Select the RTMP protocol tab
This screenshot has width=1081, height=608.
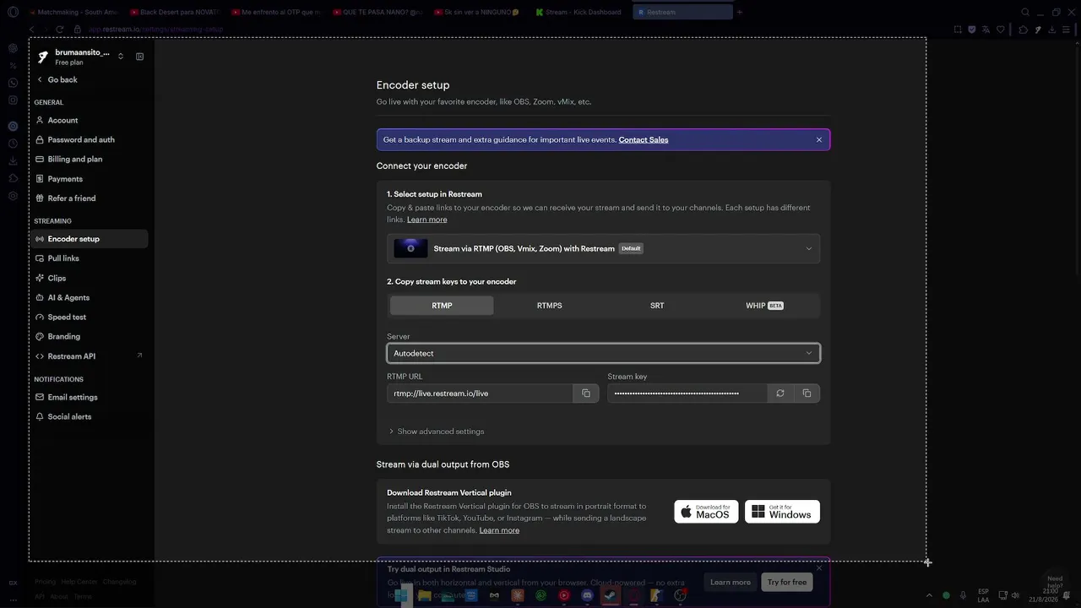[442, 306]
